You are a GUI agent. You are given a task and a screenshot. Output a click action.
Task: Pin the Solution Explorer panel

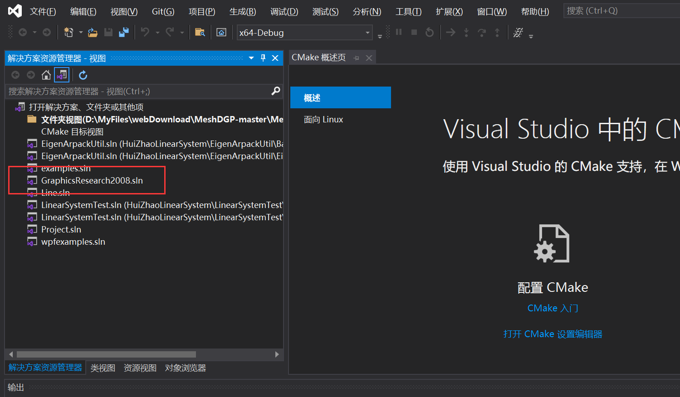263,58
